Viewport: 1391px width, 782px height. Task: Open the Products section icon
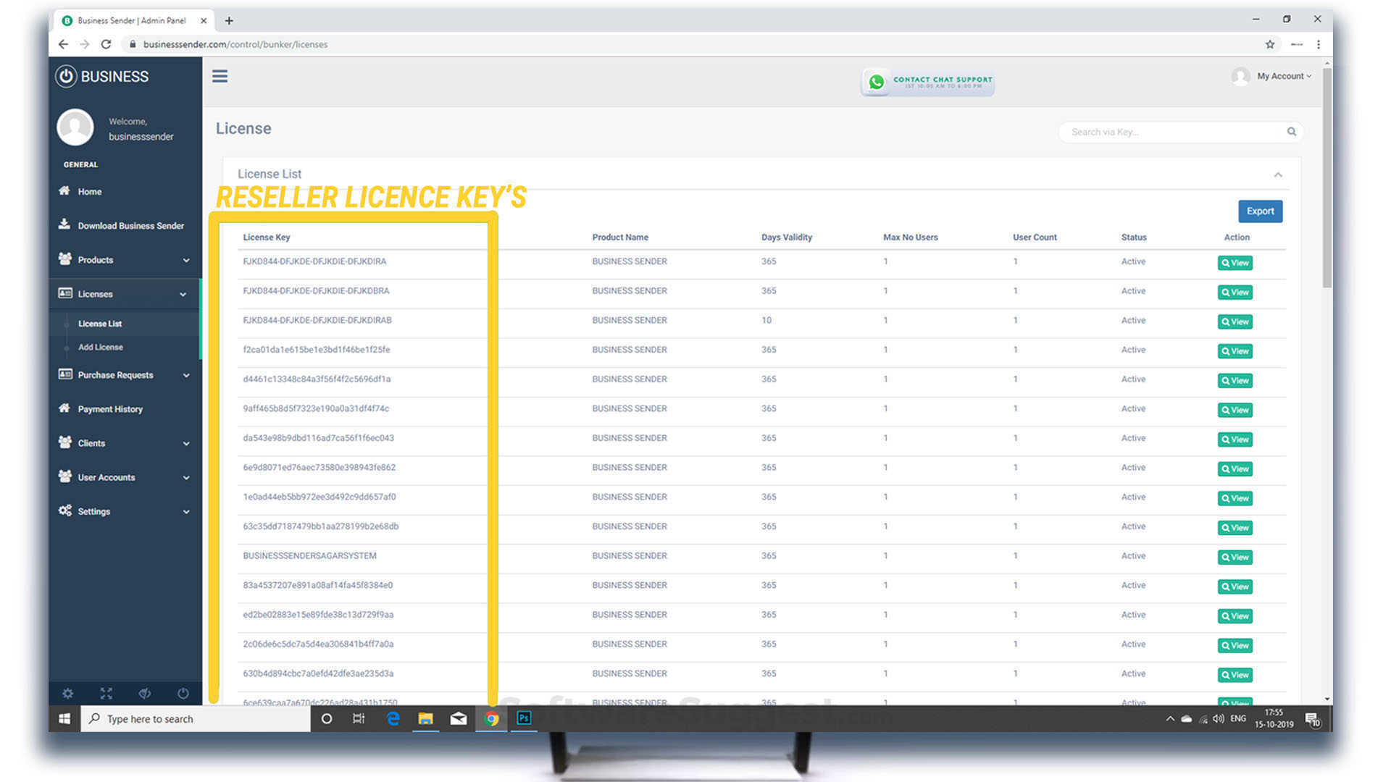coord(64,259)
